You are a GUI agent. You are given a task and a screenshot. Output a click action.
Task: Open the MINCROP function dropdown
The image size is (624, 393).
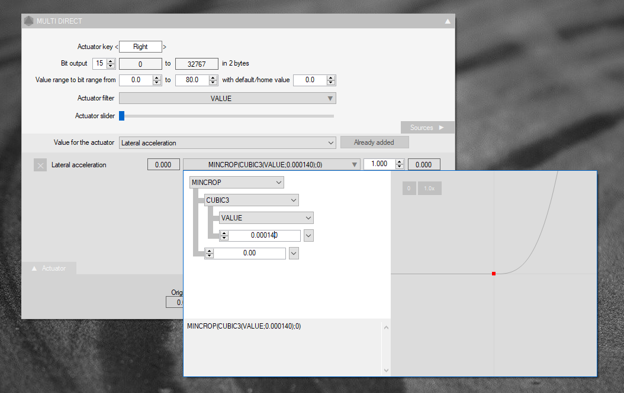[237, 183]
